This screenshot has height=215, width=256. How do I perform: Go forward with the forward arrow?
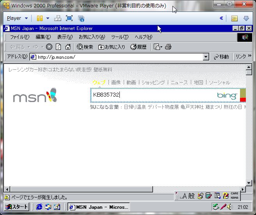(x=36, y=47)
